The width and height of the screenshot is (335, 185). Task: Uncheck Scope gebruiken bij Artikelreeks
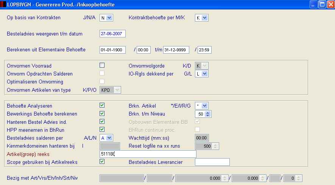[102, 162]
